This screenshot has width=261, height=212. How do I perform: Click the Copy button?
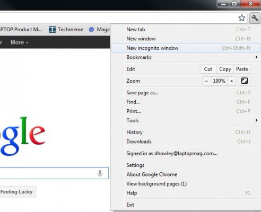[225, 69]
